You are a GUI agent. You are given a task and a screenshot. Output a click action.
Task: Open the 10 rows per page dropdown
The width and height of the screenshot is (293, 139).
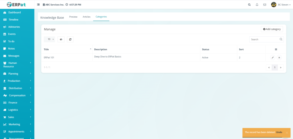(50, 39)
